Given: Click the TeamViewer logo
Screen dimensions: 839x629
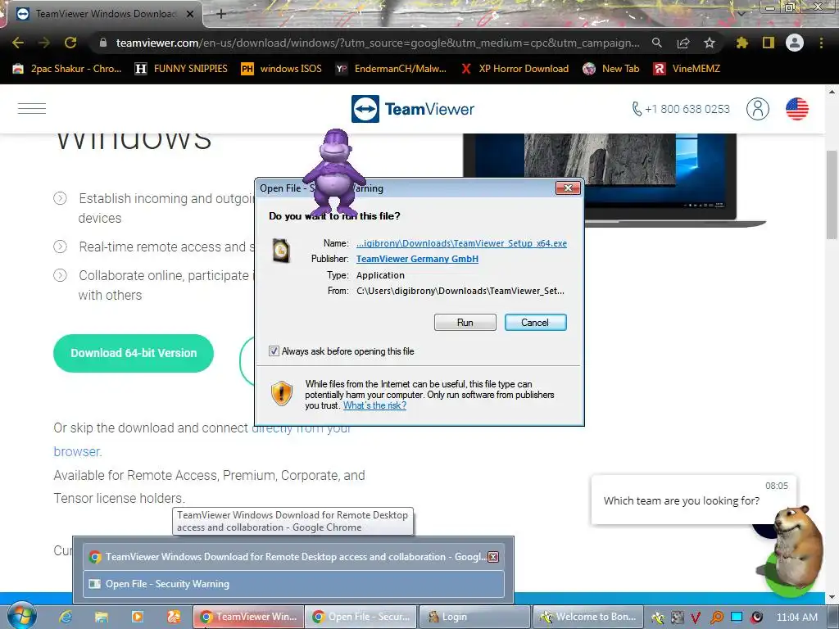Looking at the screenshot, I should [413, 109].
